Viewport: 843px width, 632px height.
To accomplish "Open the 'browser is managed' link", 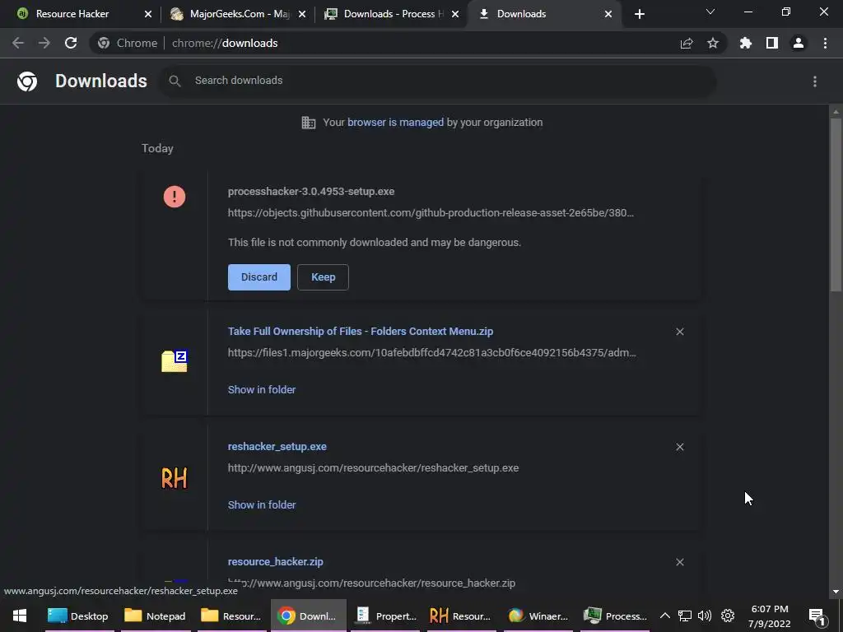I will pos(396,123).
